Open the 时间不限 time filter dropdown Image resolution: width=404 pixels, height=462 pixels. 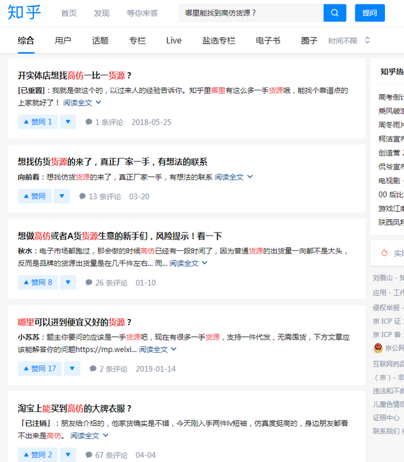tap(349, 40)
